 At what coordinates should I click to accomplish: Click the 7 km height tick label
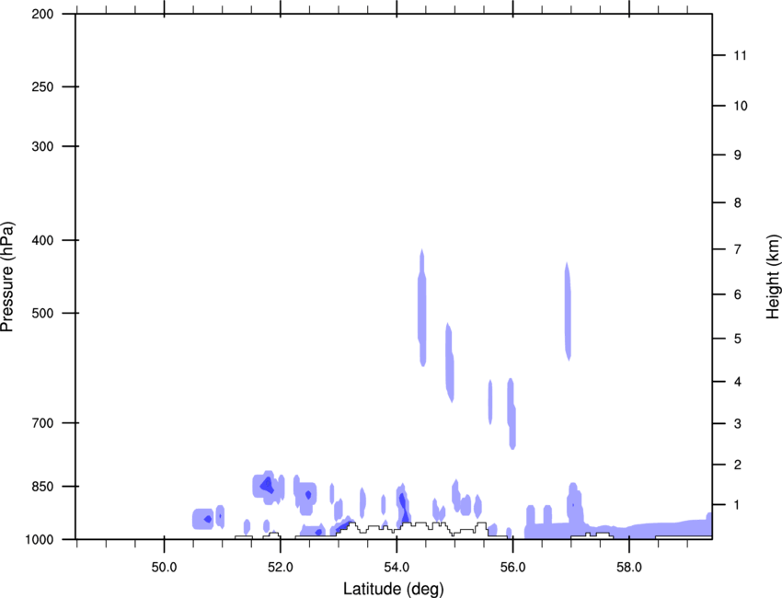point(738,249)
